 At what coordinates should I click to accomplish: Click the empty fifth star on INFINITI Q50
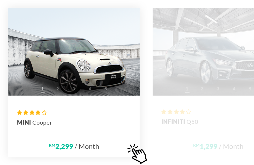point(188,112)
